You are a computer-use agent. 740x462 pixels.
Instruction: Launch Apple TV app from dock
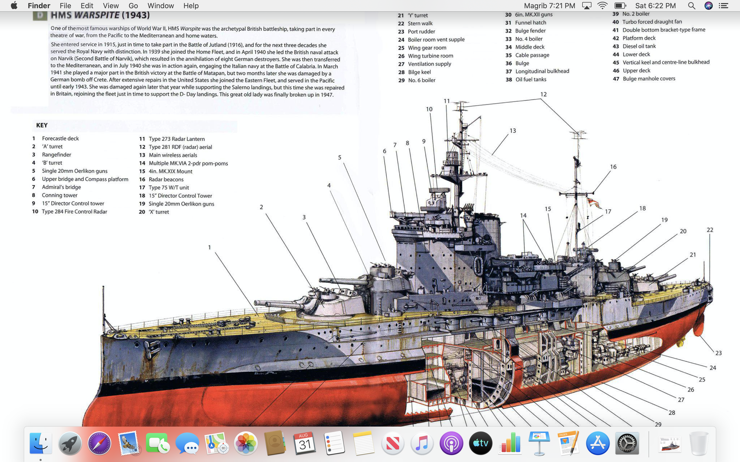pyautogui.click(x=481, y=443)
